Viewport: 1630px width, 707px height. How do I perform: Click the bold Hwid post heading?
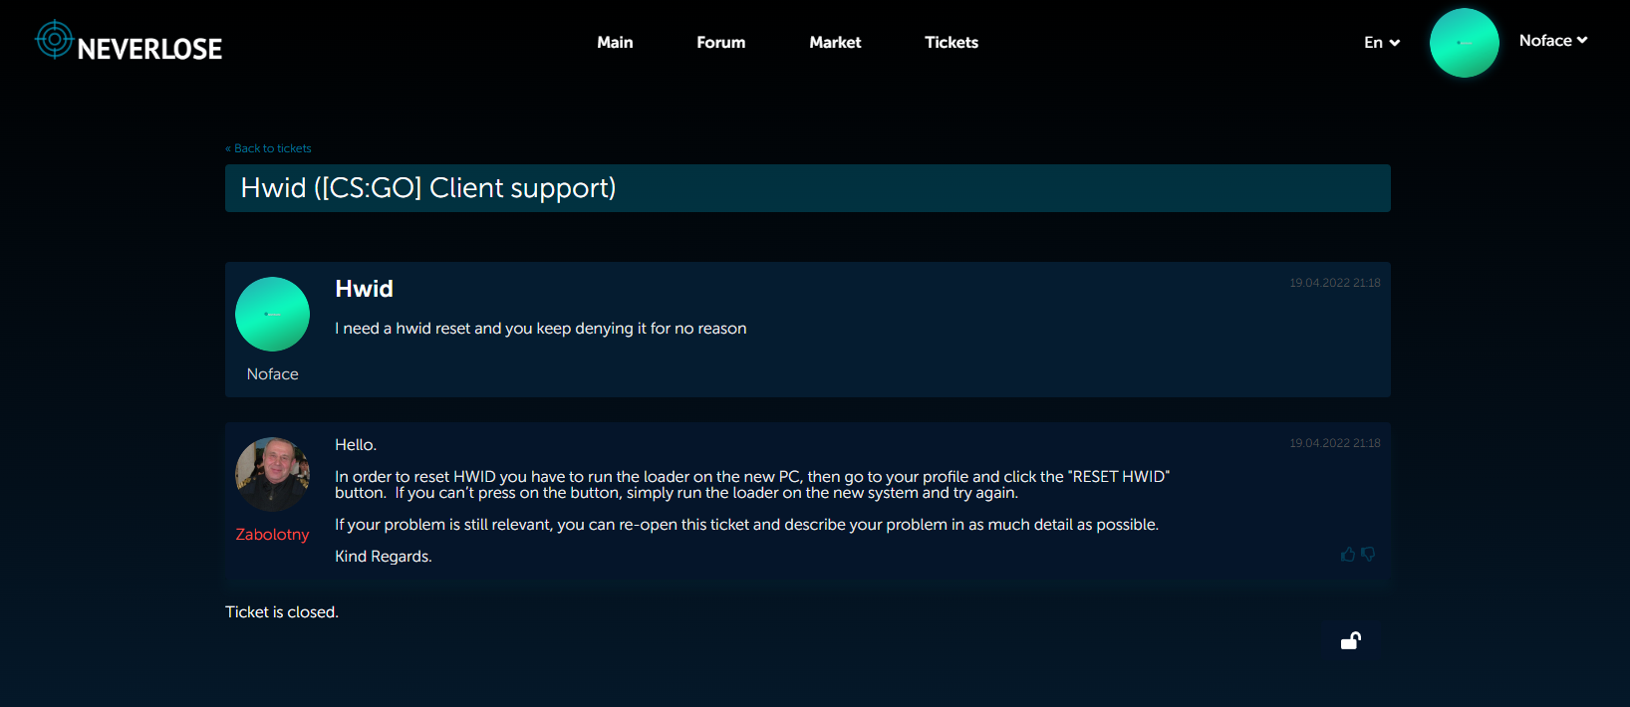pos(364,289)
